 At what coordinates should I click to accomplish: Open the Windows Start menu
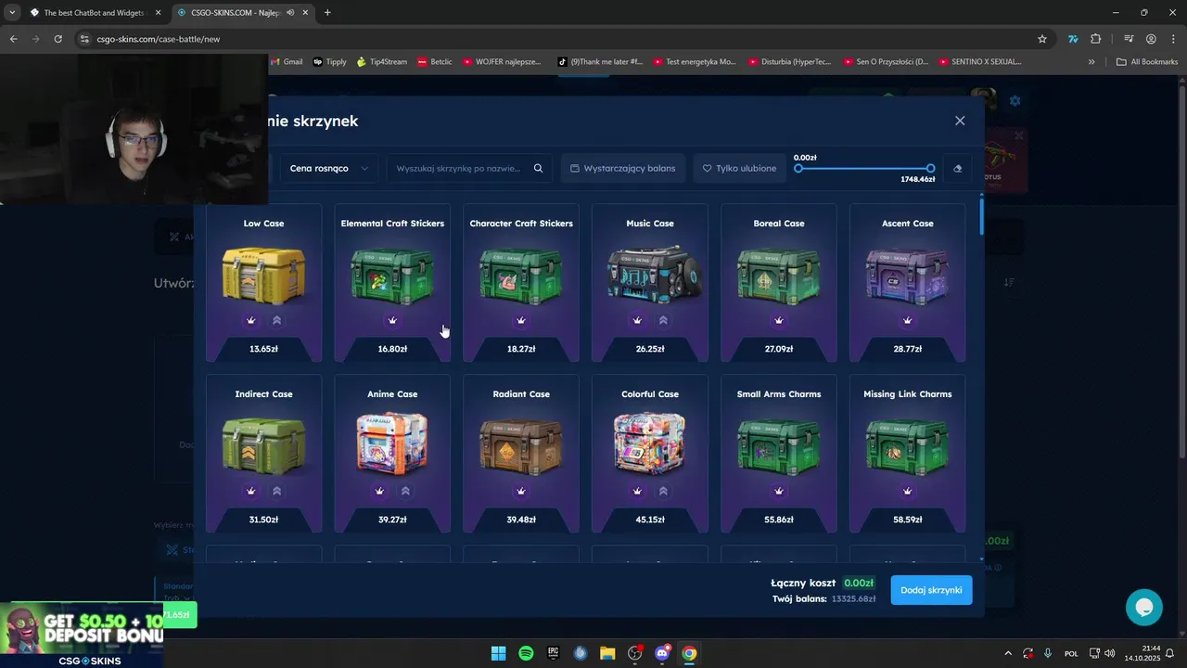[x=498, y=653]
